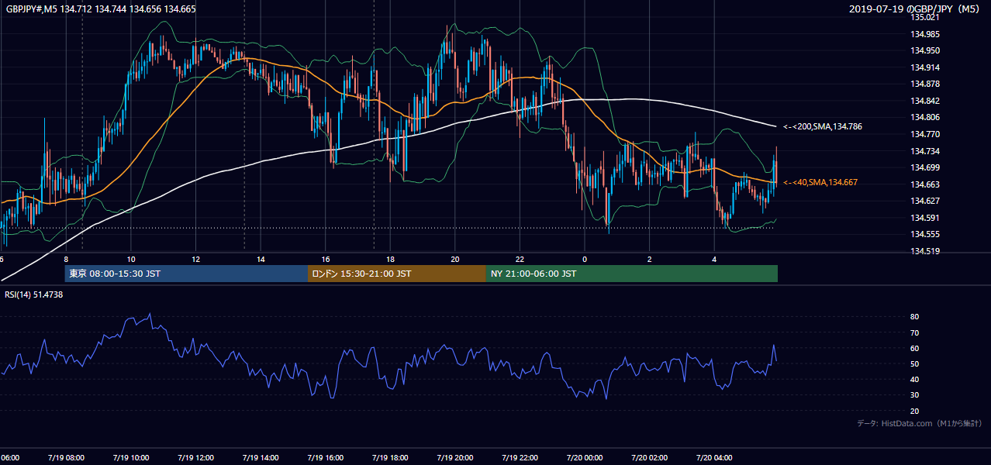Click the RSI 40 level label
The width and height of the screenshot is (991, 465).
(x=914, y=379)
